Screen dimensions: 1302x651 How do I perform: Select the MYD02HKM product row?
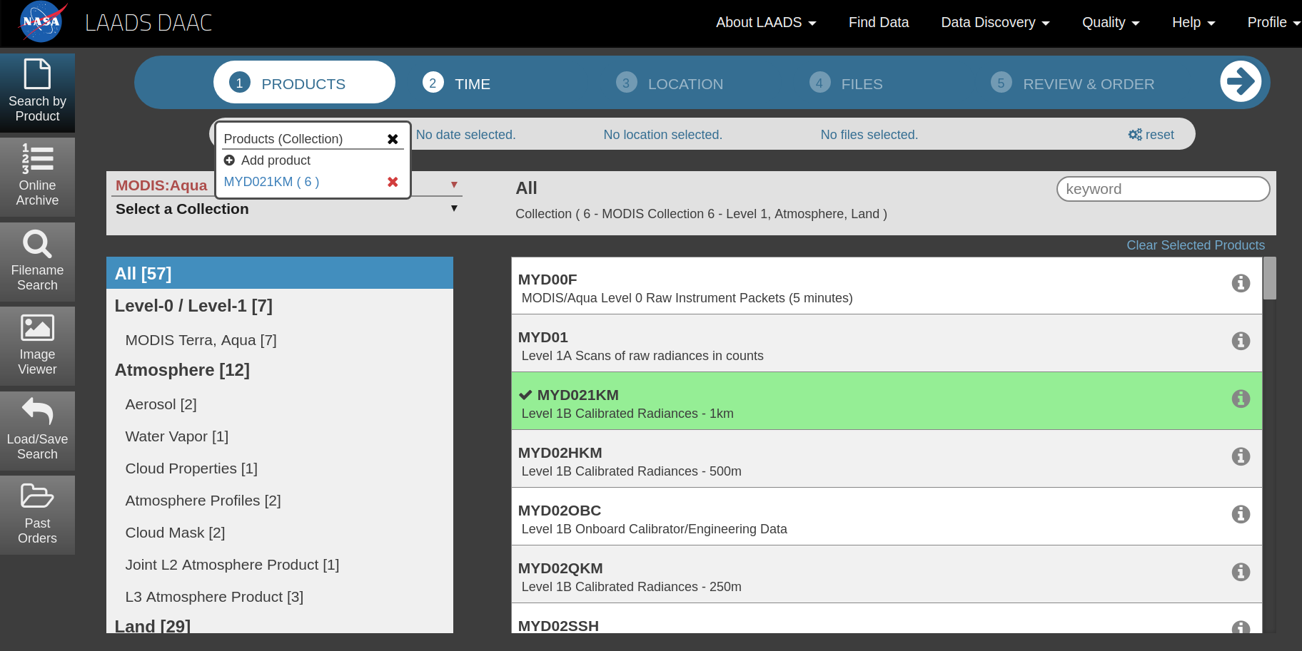coord(887,459)
